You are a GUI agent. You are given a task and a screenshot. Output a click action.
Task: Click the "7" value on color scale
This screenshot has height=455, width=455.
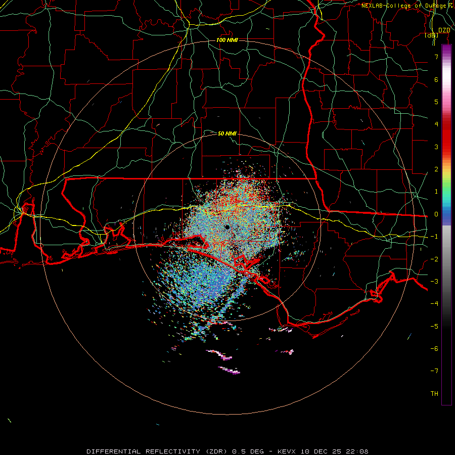(x=436, y=57)
